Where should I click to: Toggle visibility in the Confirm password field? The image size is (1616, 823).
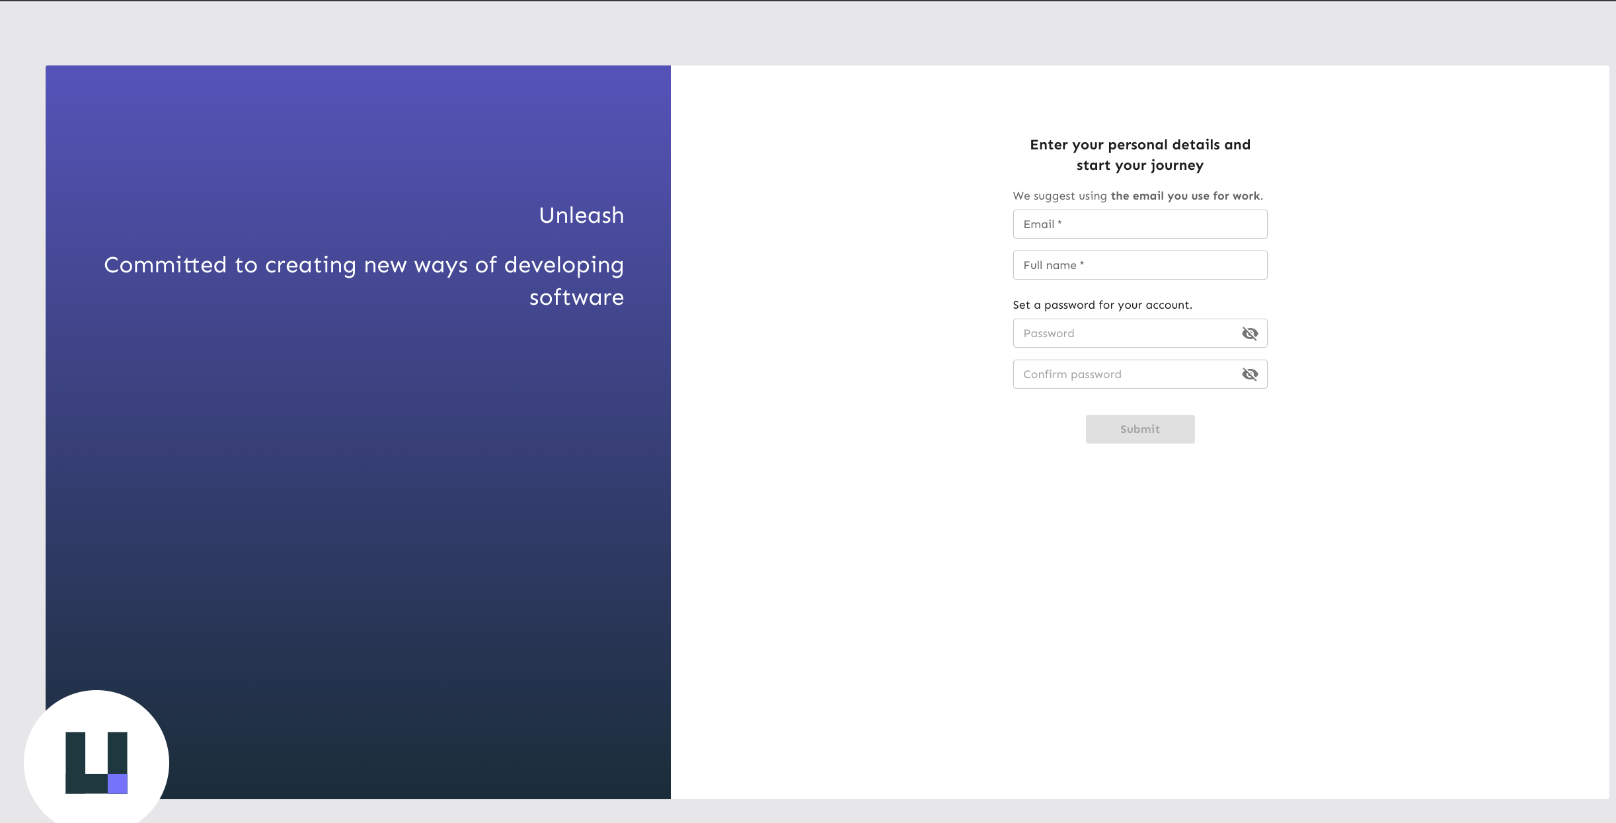click(1250, 374)
